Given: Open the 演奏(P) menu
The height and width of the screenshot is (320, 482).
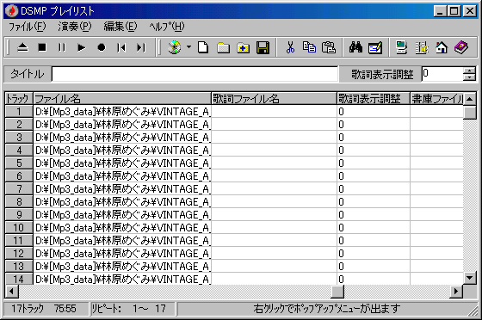Looking at the screenshot, I should coord(75,27).
